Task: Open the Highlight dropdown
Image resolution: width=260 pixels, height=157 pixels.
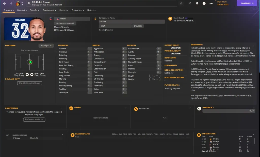Action: coord(46,46)
